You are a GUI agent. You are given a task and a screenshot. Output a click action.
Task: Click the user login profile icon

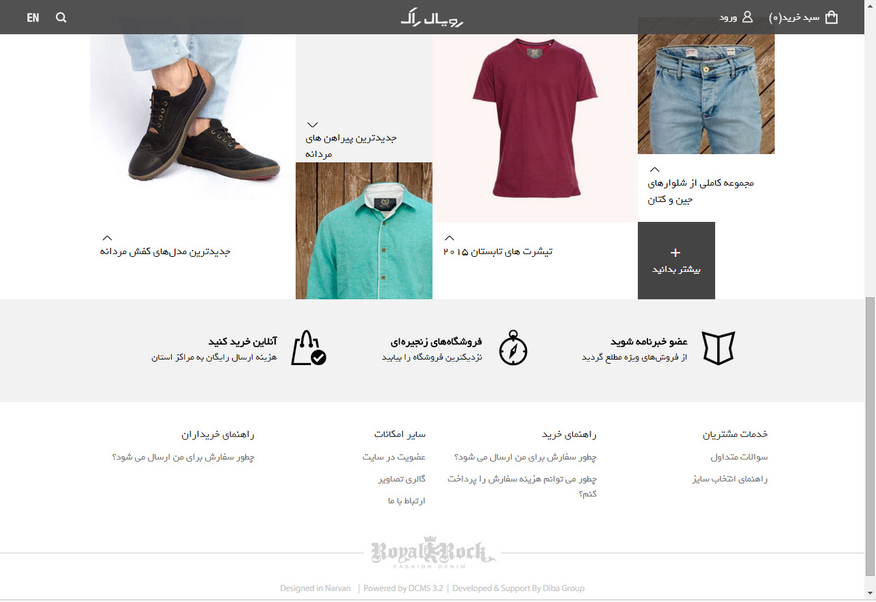(747, 17)
